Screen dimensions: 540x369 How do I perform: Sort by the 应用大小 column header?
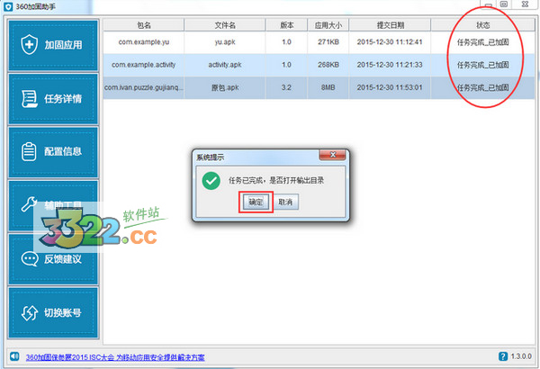[328, 25]
